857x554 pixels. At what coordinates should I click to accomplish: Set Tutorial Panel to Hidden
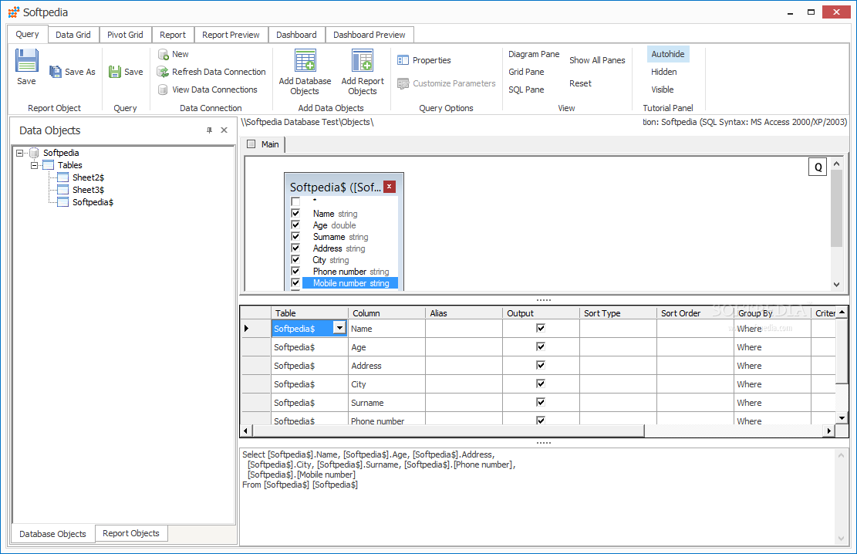click(663, 72)
